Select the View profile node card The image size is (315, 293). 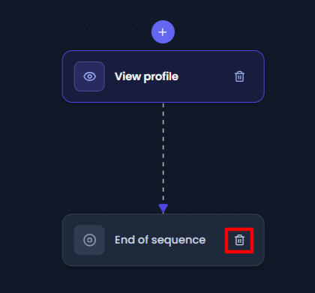163,76
